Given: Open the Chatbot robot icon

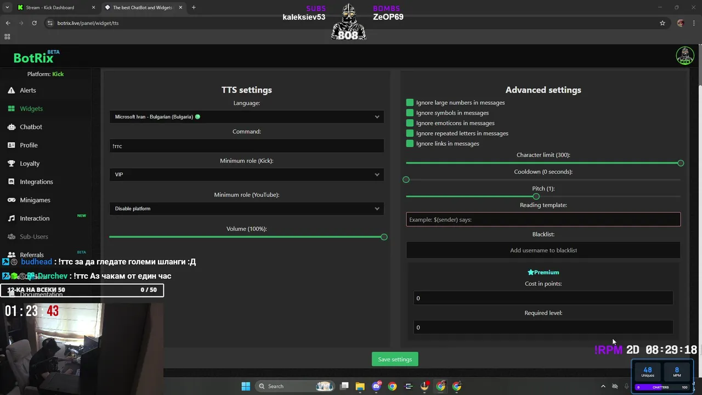Looking at the screenshot, I should (x=11, y=127).
